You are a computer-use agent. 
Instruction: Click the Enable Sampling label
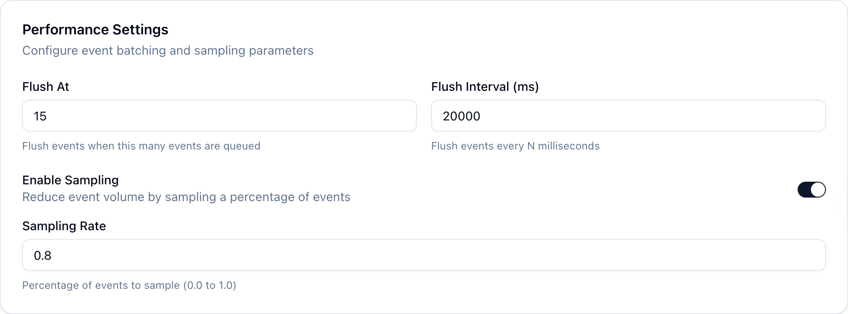[x=70, y=180]
